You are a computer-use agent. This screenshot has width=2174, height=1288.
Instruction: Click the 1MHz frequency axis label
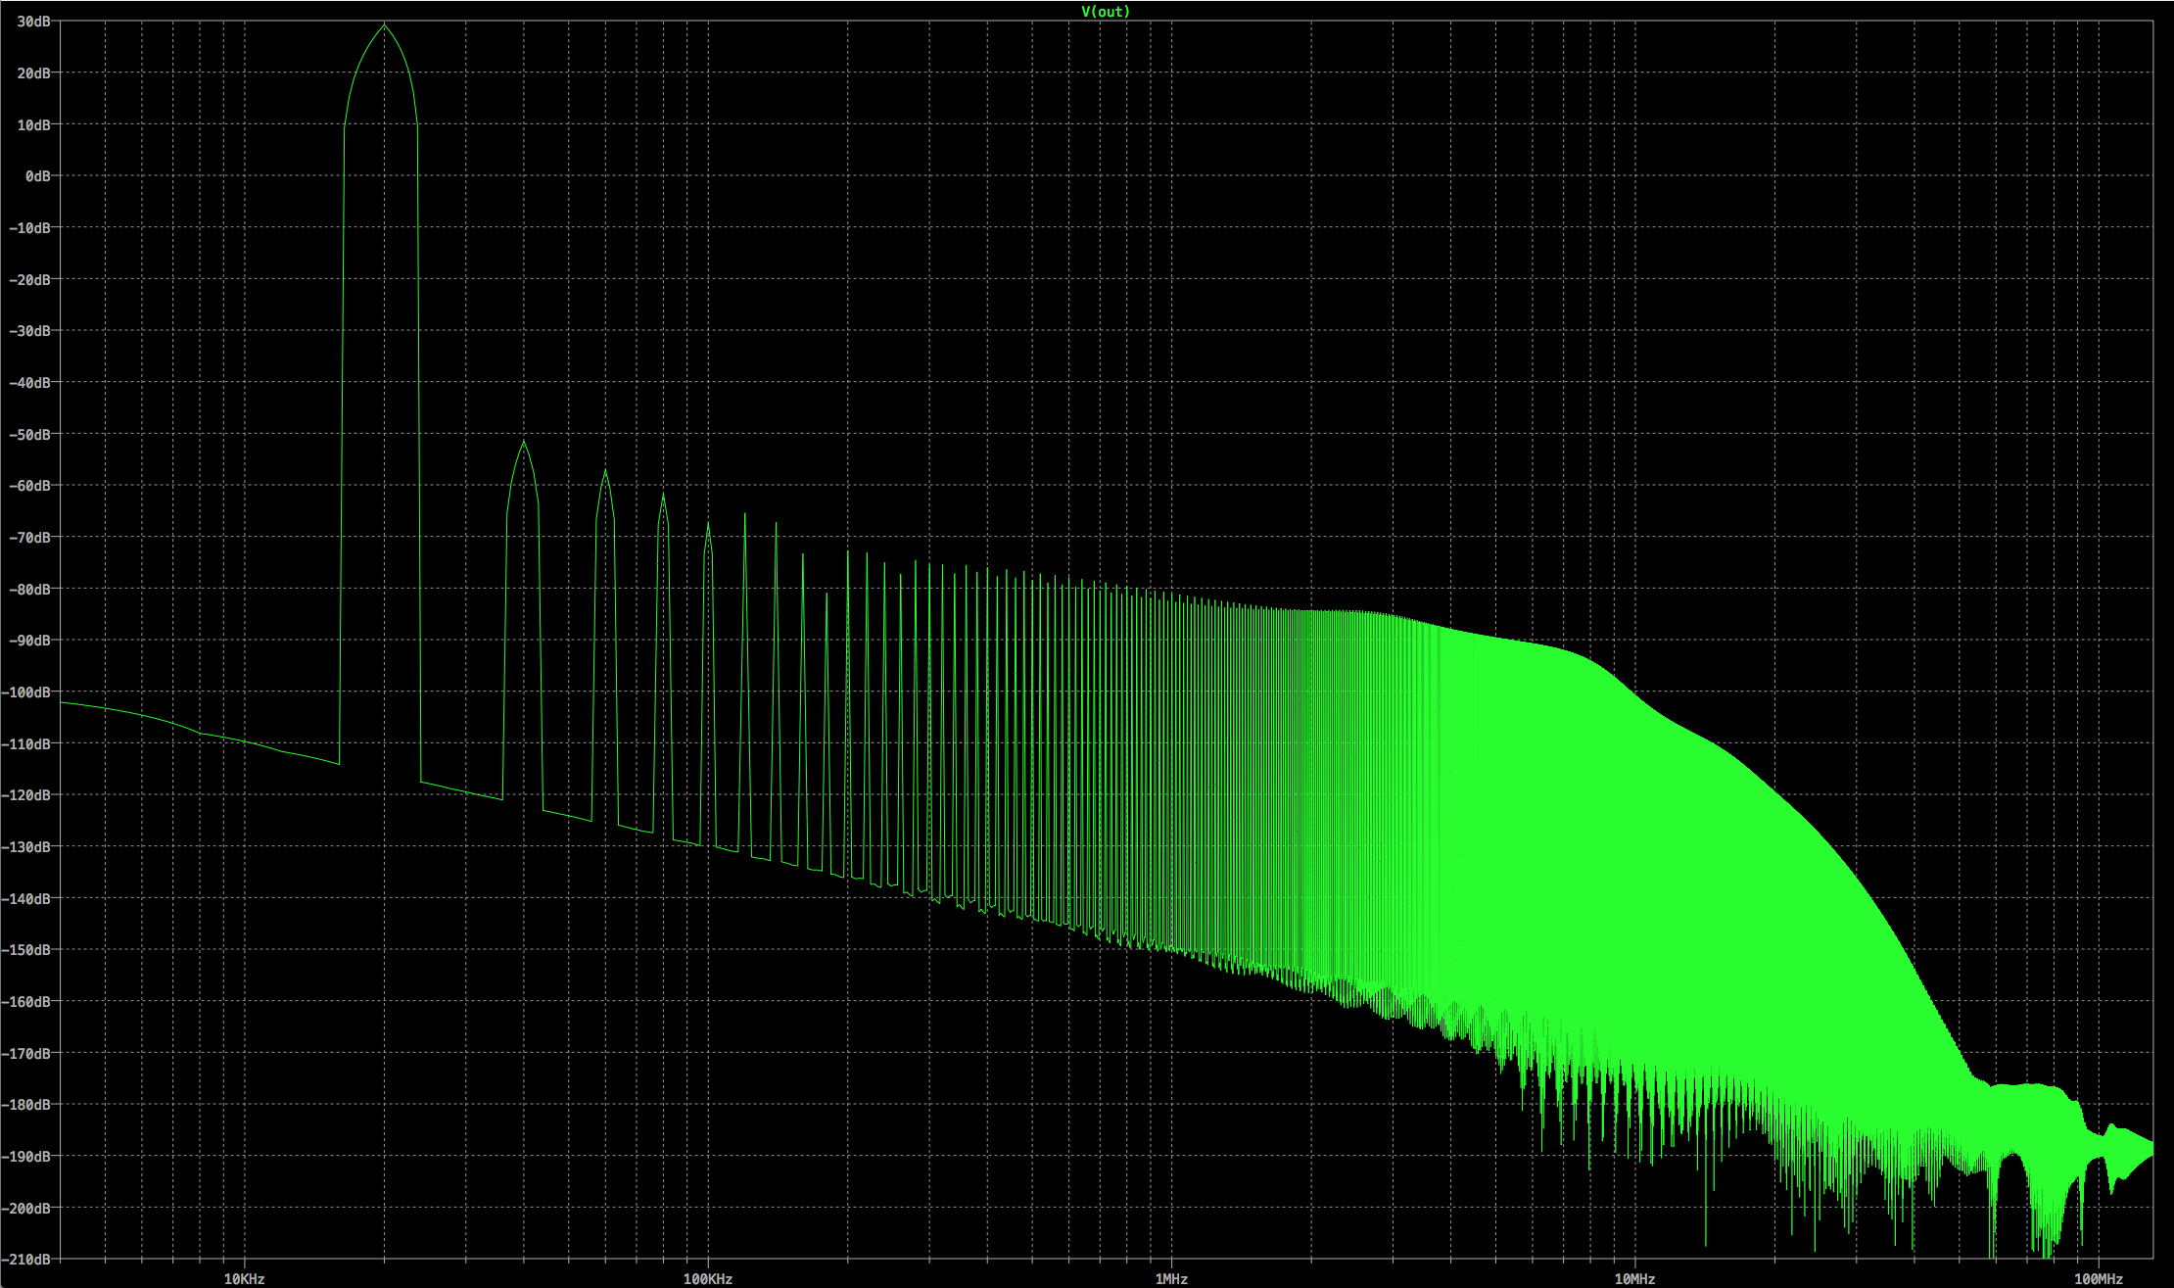pyautogui.click(x=1171, y=1279)
